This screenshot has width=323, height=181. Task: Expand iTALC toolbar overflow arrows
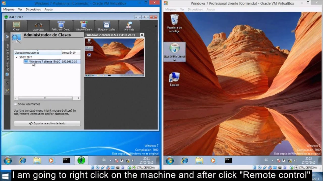[x=156, y=26]
